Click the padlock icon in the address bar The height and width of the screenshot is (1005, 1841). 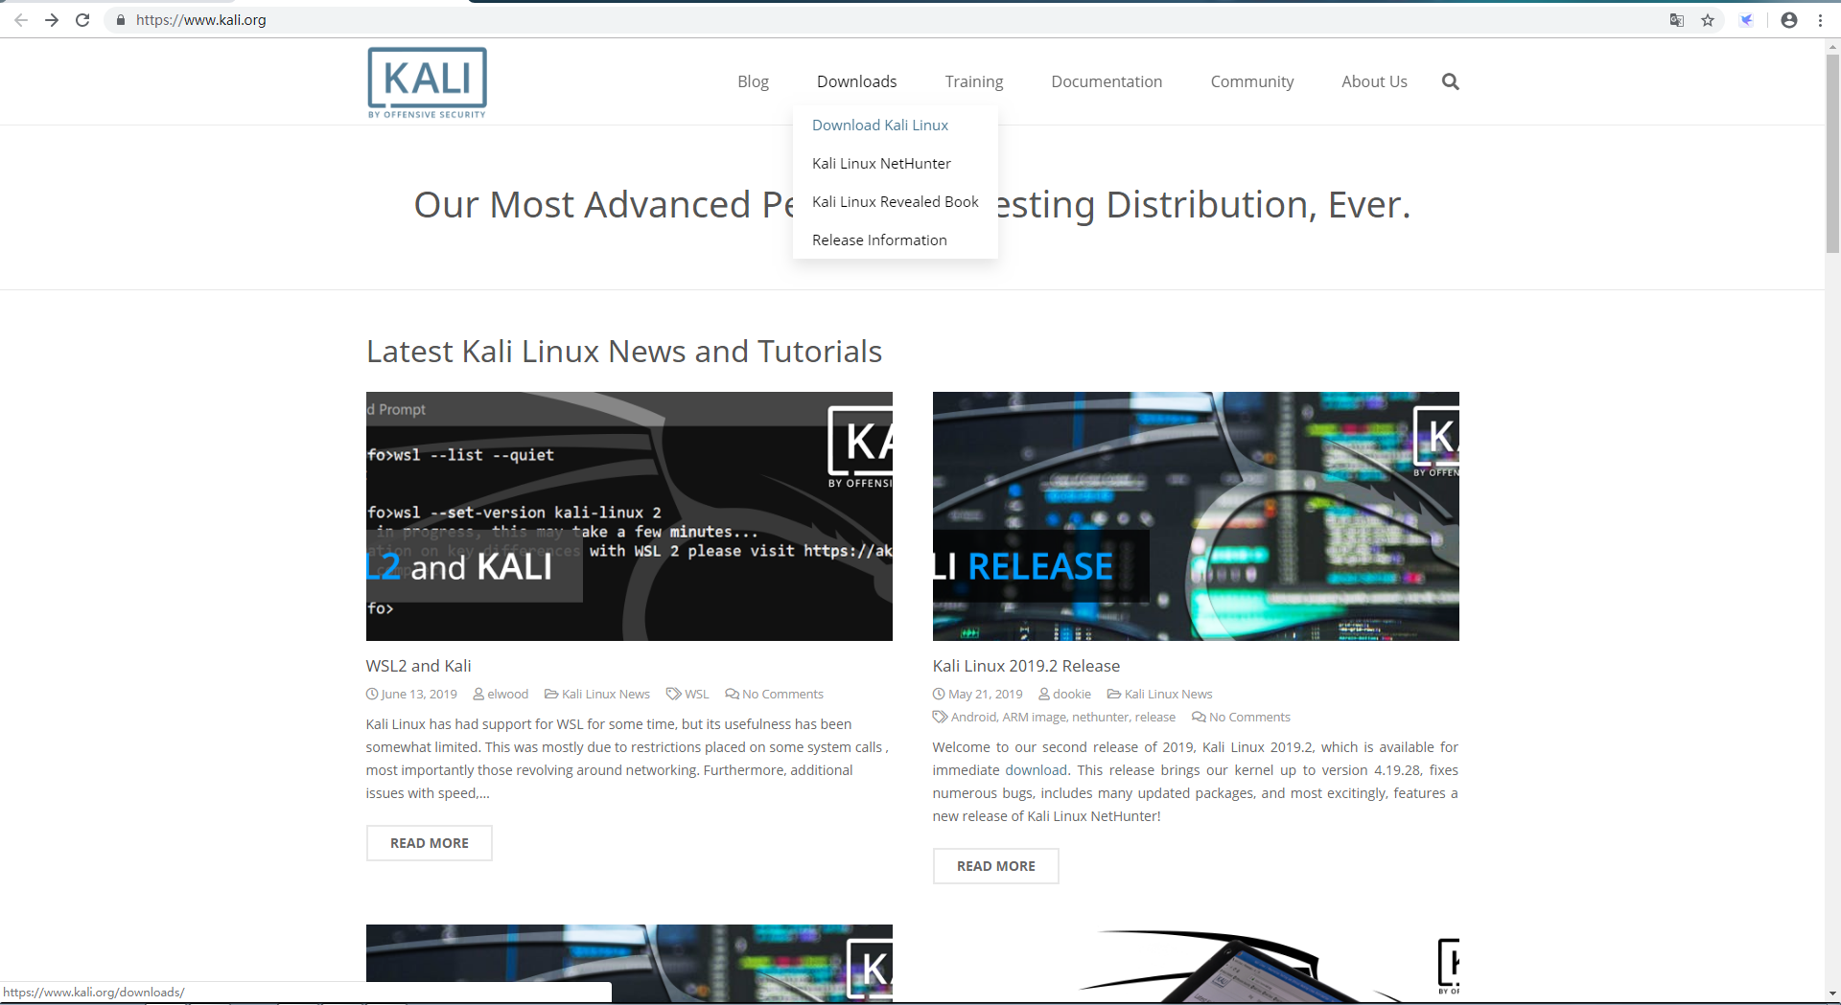(121, 19)
